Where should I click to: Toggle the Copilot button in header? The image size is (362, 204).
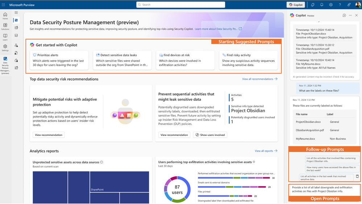296,5
